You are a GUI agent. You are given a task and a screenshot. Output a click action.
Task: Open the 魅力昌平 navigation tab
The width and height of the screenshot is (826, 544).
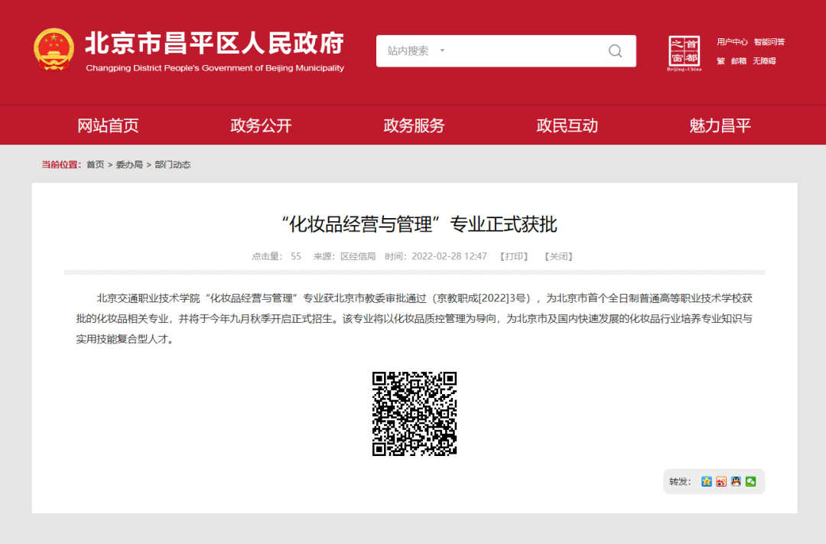pyautogui.click(x=720, y=125)
